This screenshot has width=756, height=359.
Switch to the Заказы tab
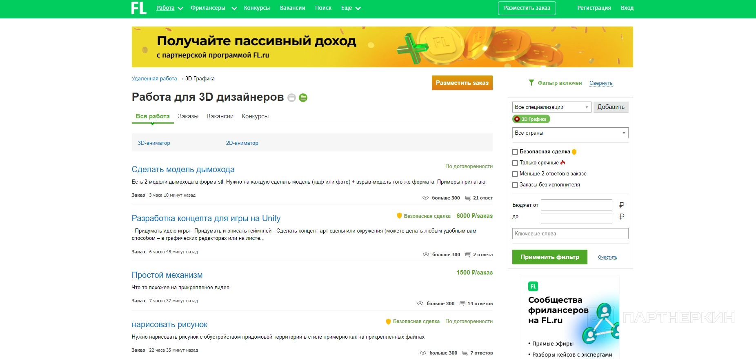click(188, 116)
